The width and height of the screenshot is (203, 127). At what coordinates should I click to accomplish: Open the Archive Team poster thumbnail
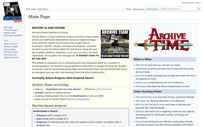tap(115, 44)
